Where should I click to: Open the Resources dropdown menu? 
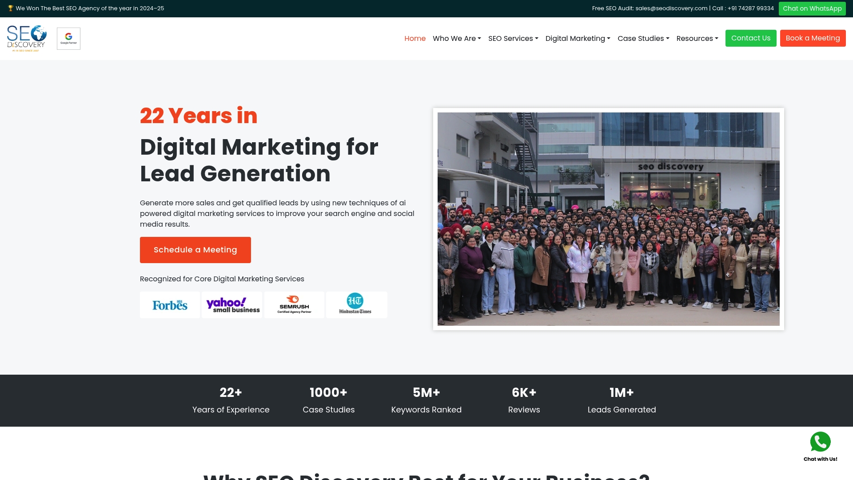(697, 39)
